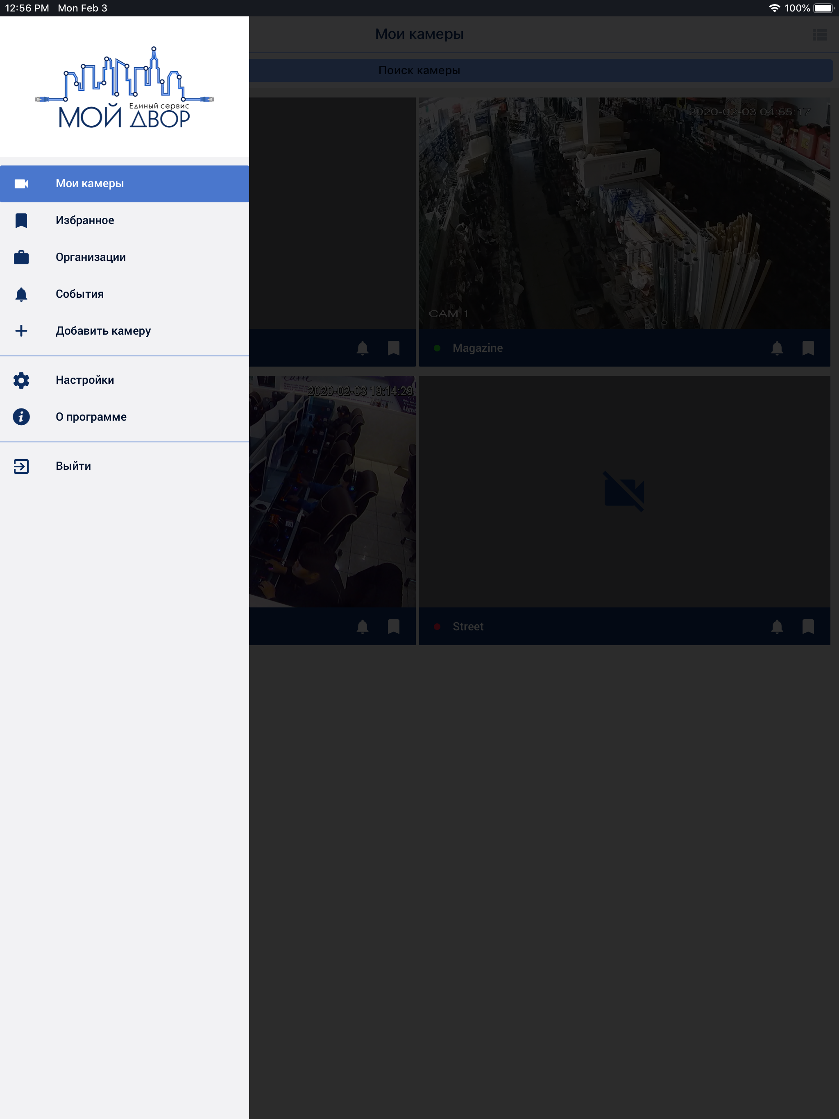
Task: Click the briefcase icon for Организации
Action: [21, 258]
